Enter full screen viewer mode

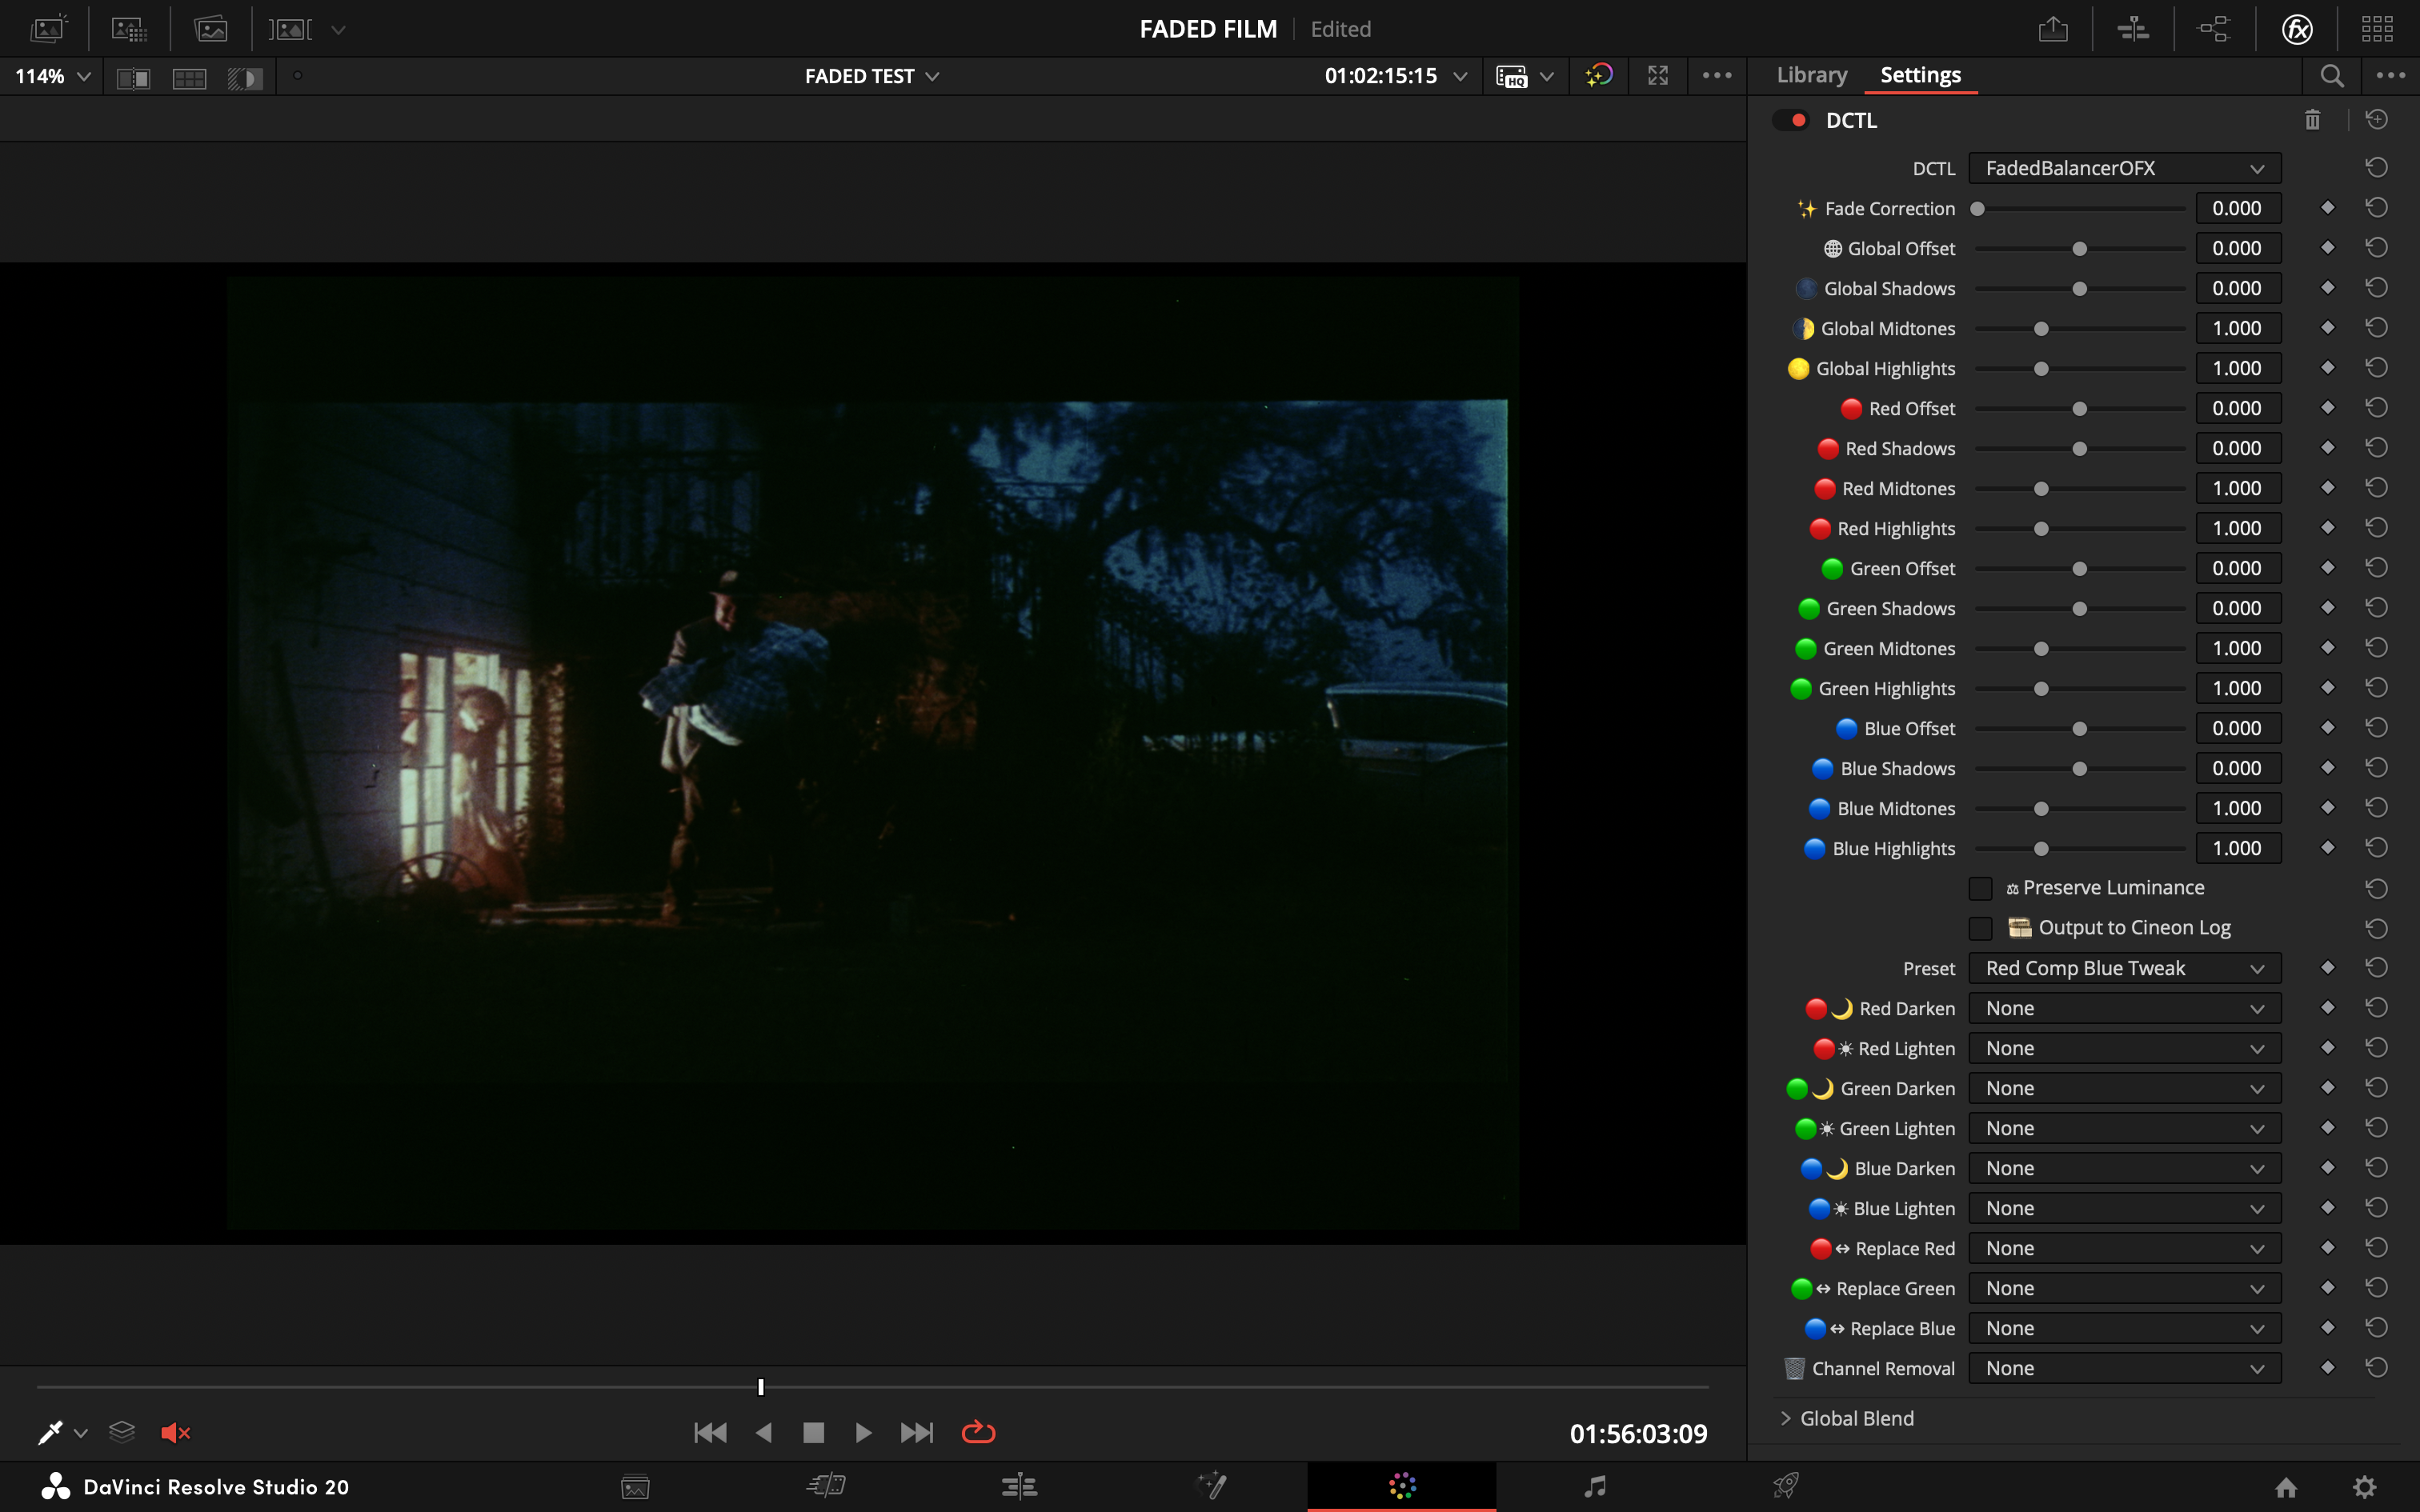1658,75
